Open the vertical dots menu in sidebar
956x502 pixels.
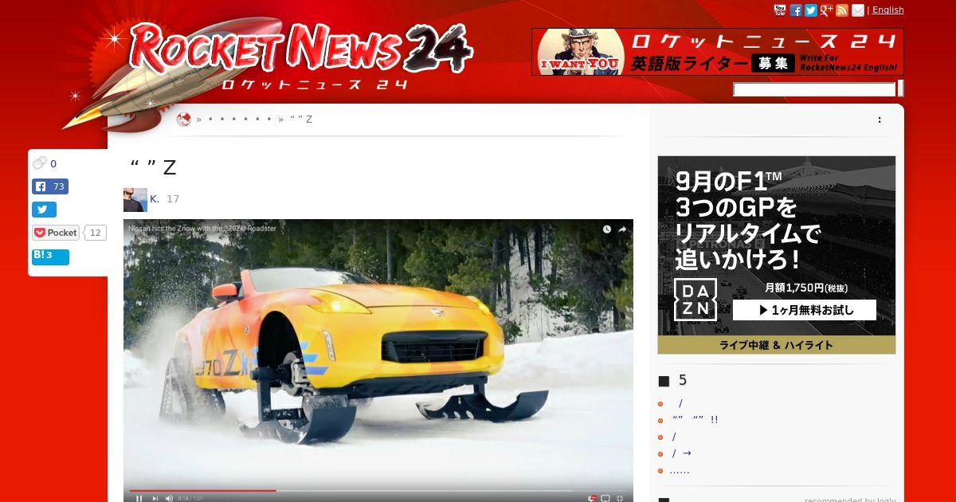(880, 120)
